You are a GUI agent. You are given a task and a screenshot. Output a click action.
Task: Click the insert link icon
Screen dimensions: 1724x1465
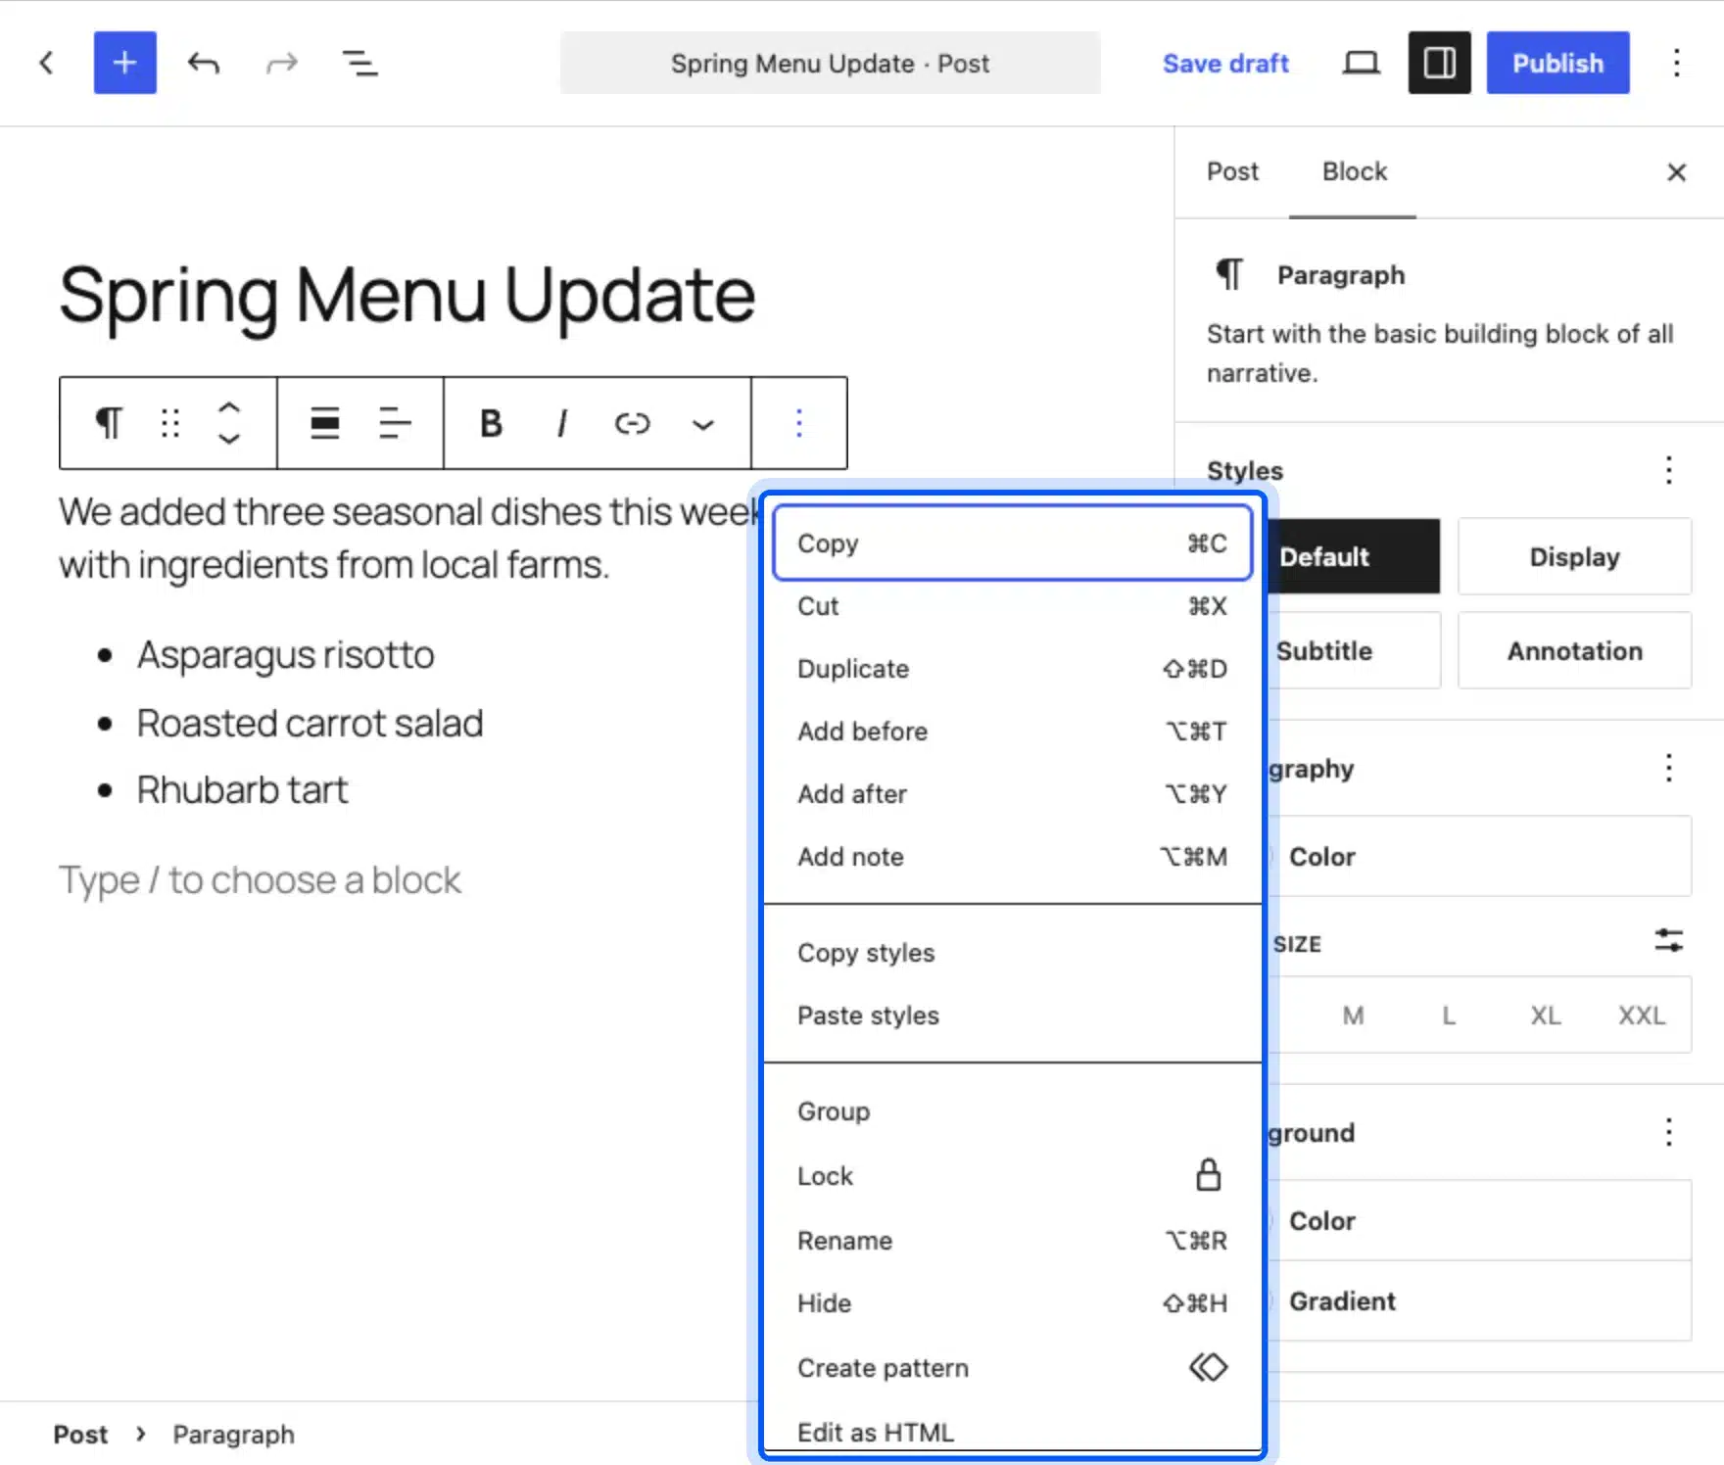click(x=632, y=423)
